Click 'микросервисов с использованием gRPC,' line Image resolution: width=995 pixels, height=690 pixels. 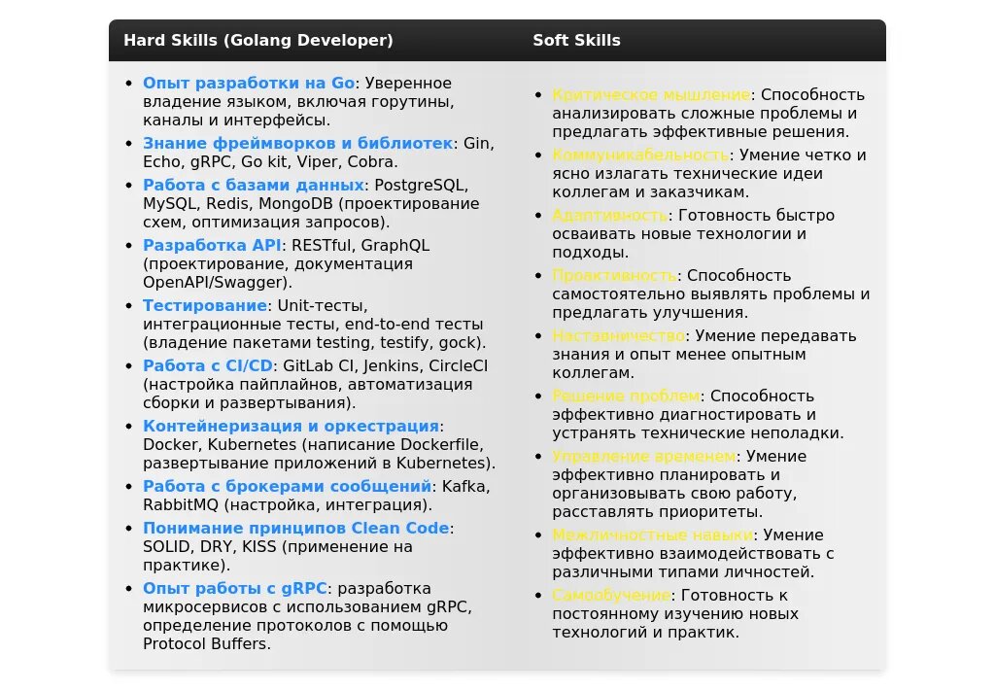coord(307,607)
